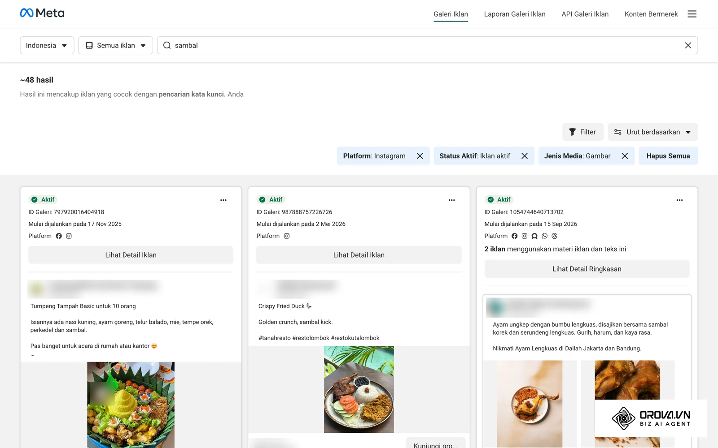Clear the sambal search text
Screen dimensions: 718x448
(688, 45)
